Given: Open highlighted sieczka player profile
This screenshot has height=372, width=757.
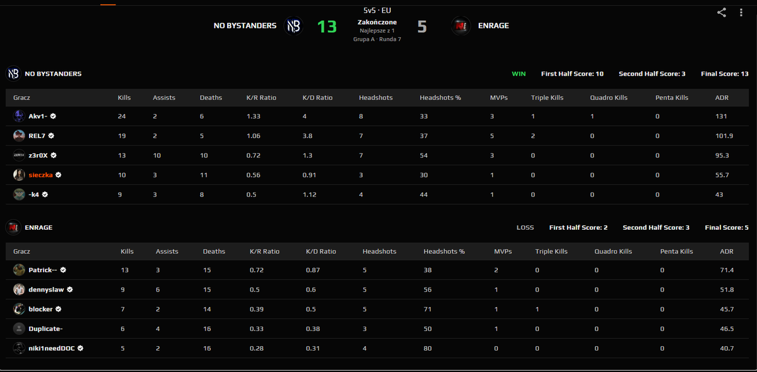Looking at the screenshot, I should tap(41, 175).
